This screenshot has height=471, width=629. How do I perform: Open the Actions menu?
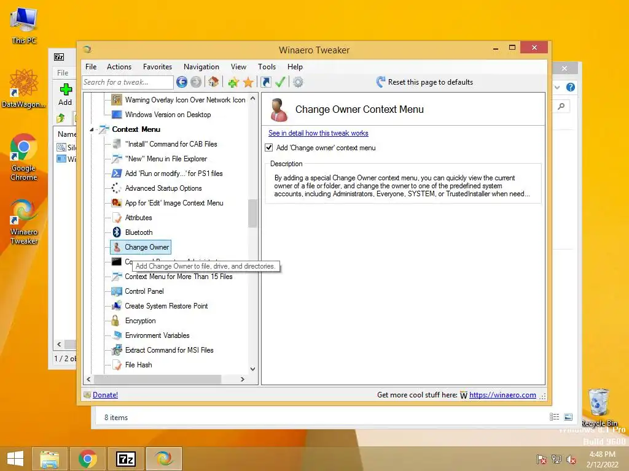coord(119,67)
